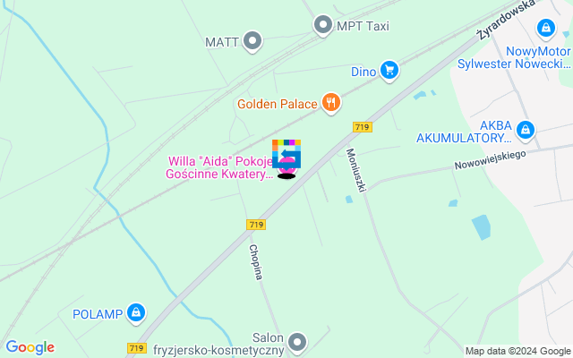Select the POLAMP shop marker
This screenshot has height=358, width=573.
[136, 313]
